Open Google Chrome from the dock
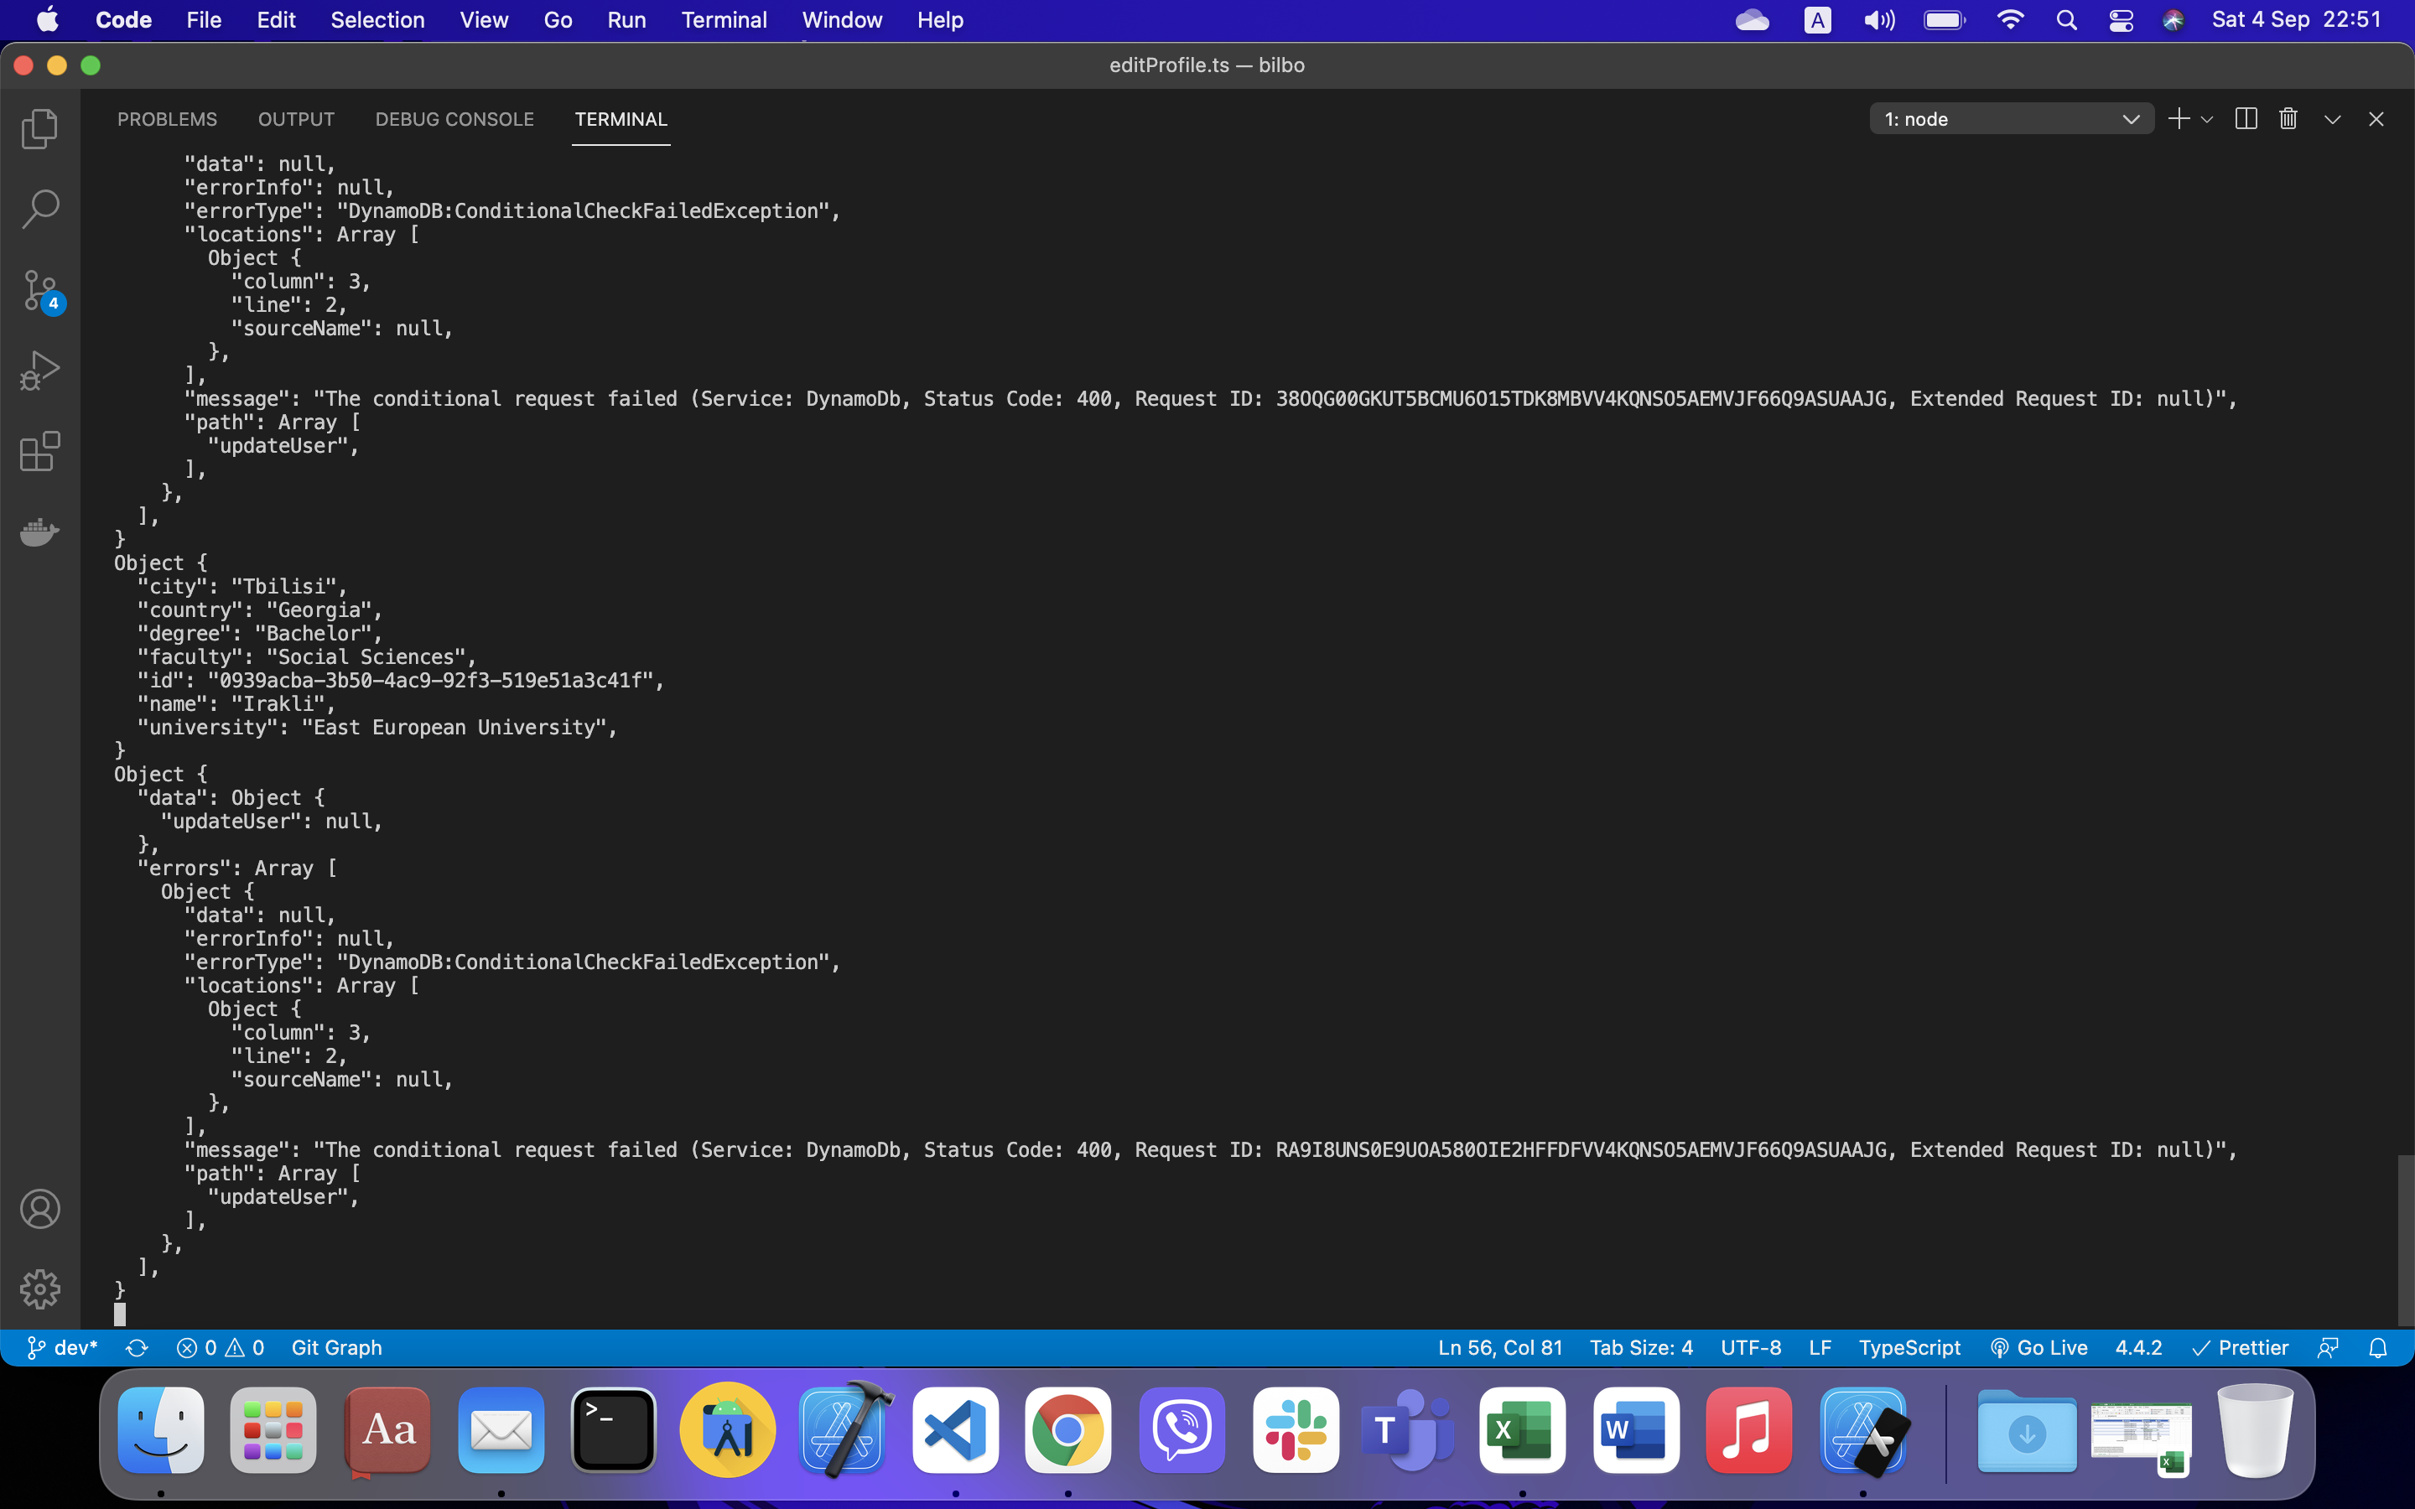The height and width of the screenshot is (1509, 2415). coord(1067,1430)
